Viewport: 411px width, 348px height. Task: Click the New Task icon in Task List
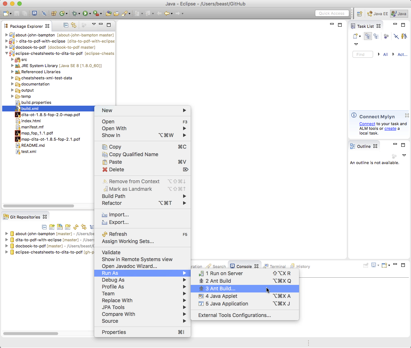coord(355,36)
